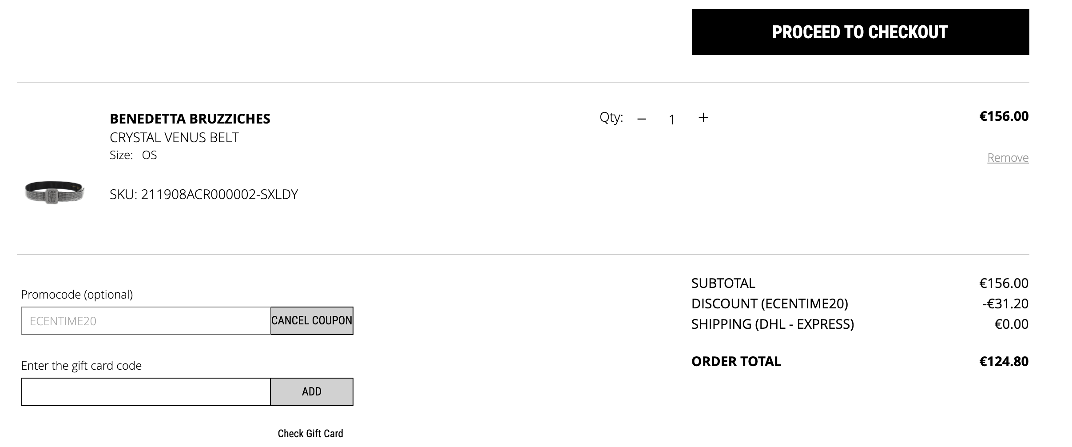Select the quantity value 1
This screenshot has height=447, width=1072.
point(672,120)
